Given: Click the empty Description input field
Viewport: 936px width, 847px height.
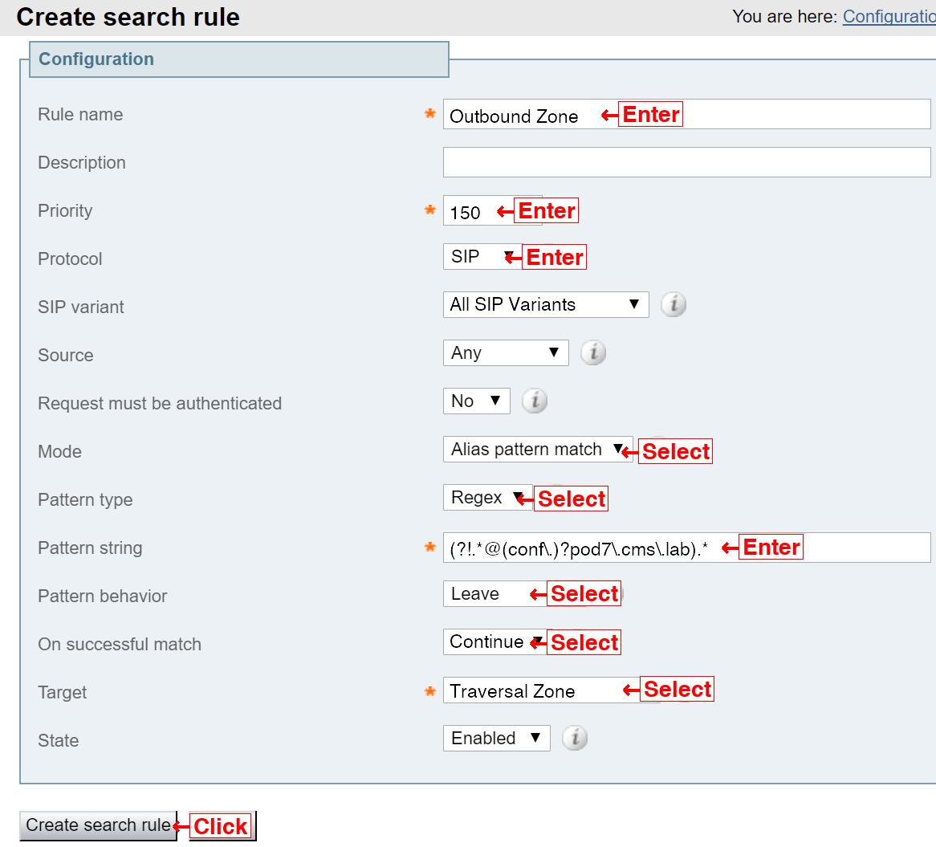Looking at the screenshot, I should 686,162.
